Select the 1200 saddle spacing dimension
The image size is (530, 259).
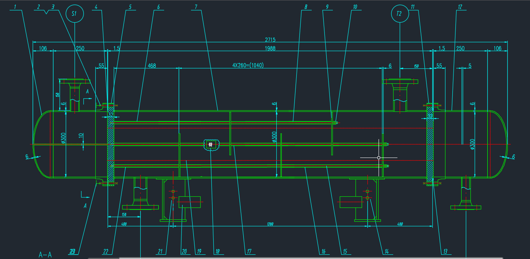pyautogui.click(x=270, y=224)
